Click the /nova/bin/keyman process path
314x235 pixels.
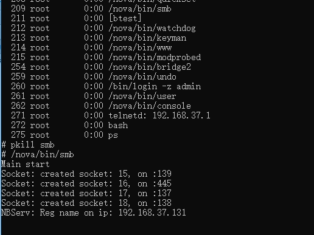(x=147, y=38)
